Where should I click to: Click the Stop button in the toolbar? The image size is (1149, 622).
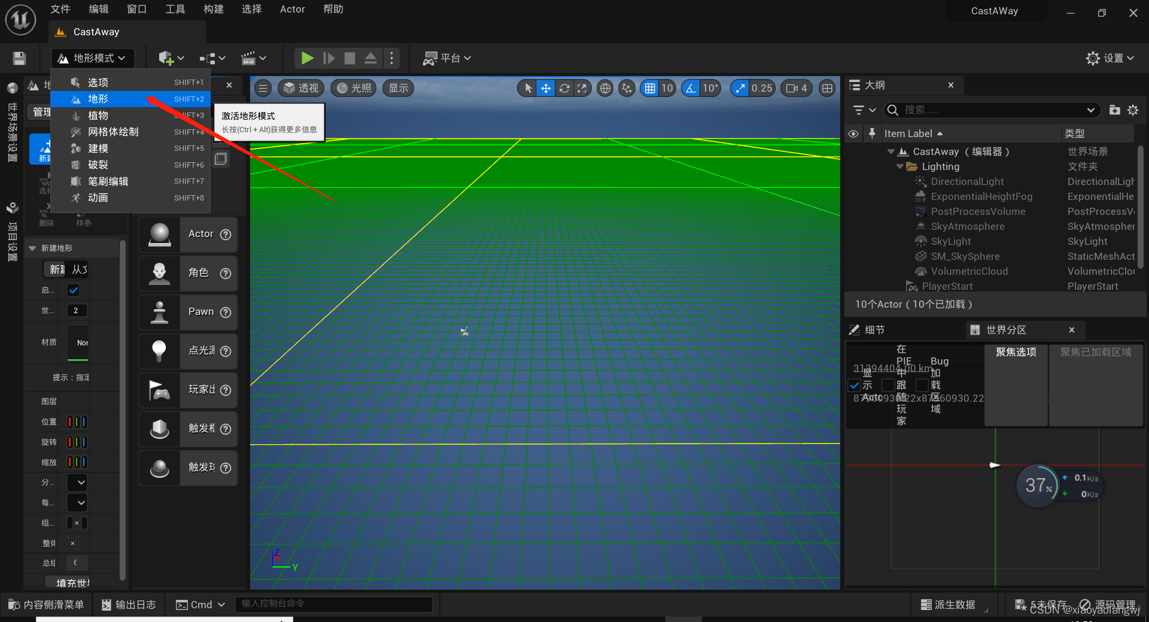point(349,58)
